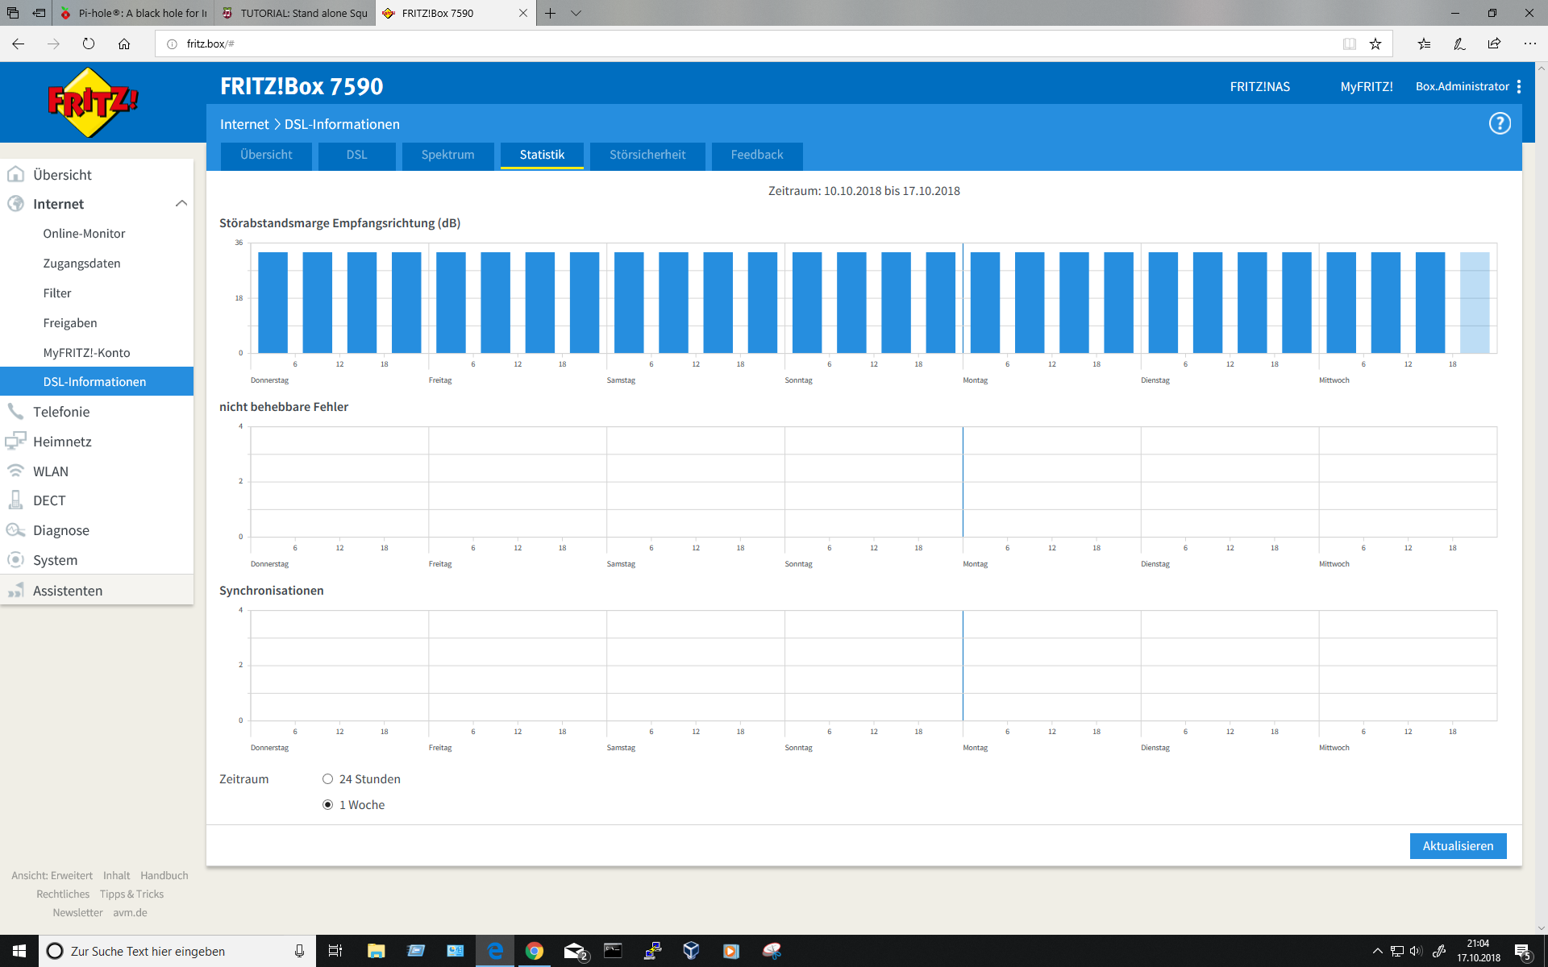Click the light blue last bar in chart

(x=1474, y=302)
